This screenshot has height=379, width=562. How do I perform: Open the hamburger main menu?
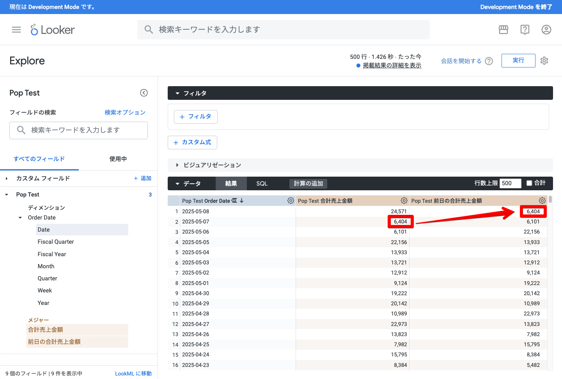click(16, 30)
